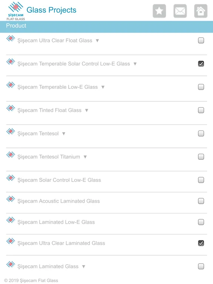213x284 pixels.
Task: Uncheck Şişecam Ultra Clear Laminated Glass checkbox
Action: click(201, 243)
